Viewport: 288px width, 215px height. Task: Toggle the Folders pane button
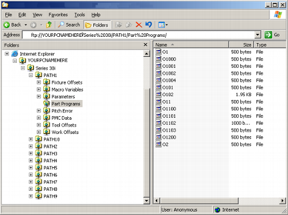point(97,25)
